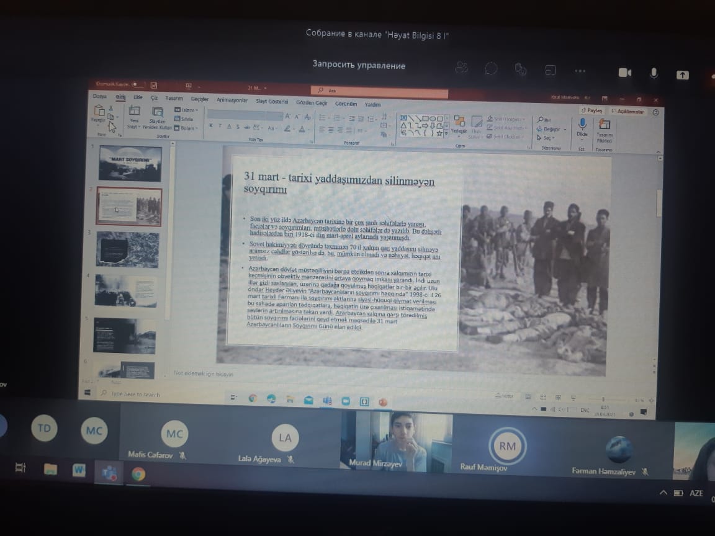Image resolution: width=715 pixels, height=536 pixels.
Task: Click the Ara search box in PowerPoint
Action: (379, 91)
